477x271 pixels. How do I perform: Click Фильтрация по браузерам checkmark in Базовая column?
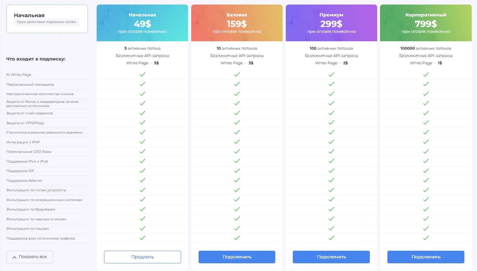[x=237, y=209]
